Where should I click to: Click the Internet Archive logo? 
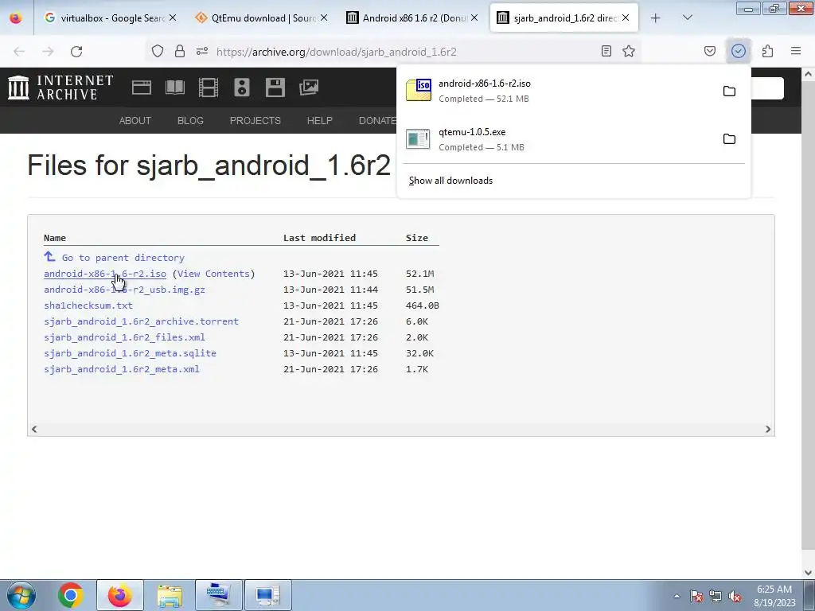60,88
